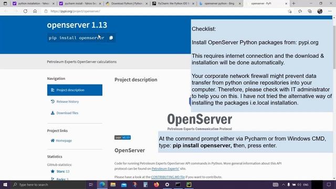The width and height of the screenshot is (336, 189).
Task: Open the CONTRIBUTING.MD file link
Action: point(168,177)
